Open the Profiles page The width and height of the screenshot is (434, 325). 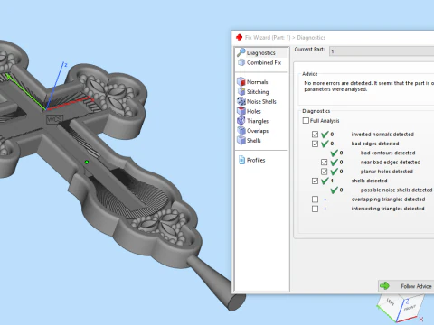pyautogui.click(x=256, y=160)
